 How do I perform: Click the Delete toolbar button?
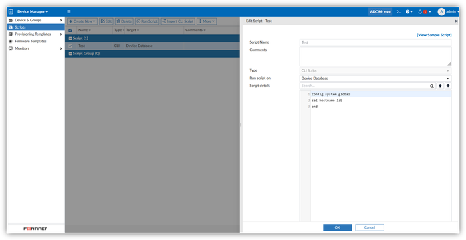click(124, 21)
